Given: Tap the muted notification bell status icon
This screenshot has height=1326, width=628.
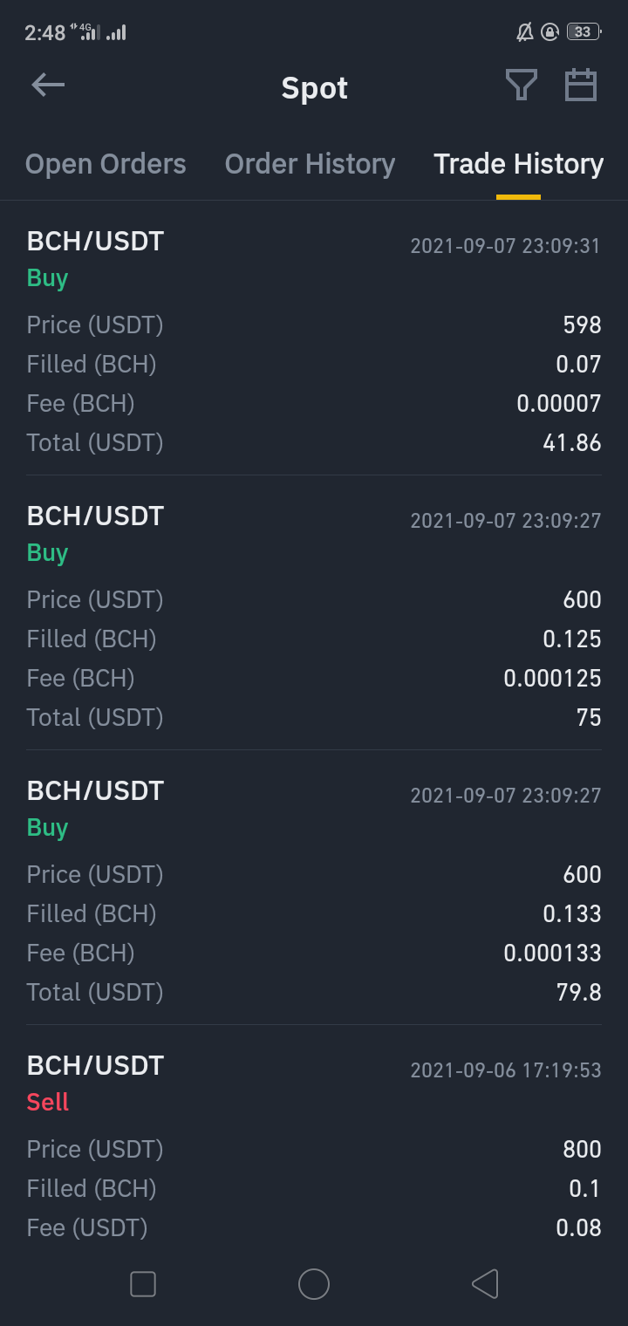Looking at the screenshot, I should pos(524,32).
